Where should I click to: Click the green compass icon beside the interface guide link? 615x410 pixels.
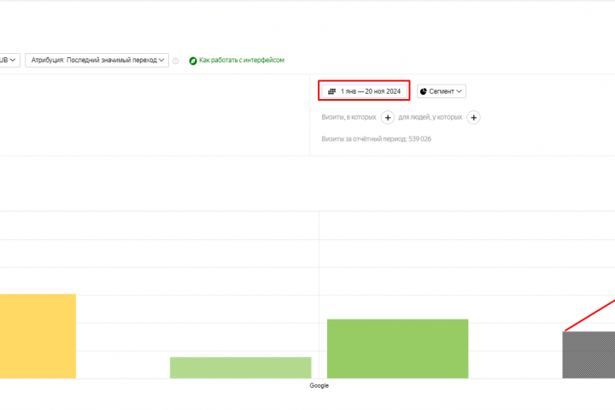[x=193, y=61]
